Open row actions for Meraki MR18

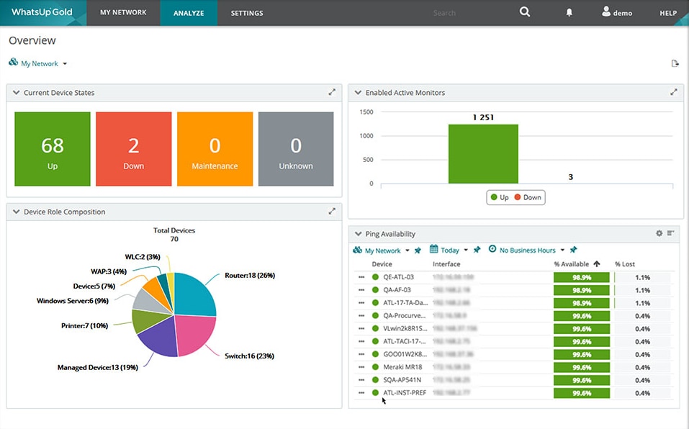[x=361, y=366]
